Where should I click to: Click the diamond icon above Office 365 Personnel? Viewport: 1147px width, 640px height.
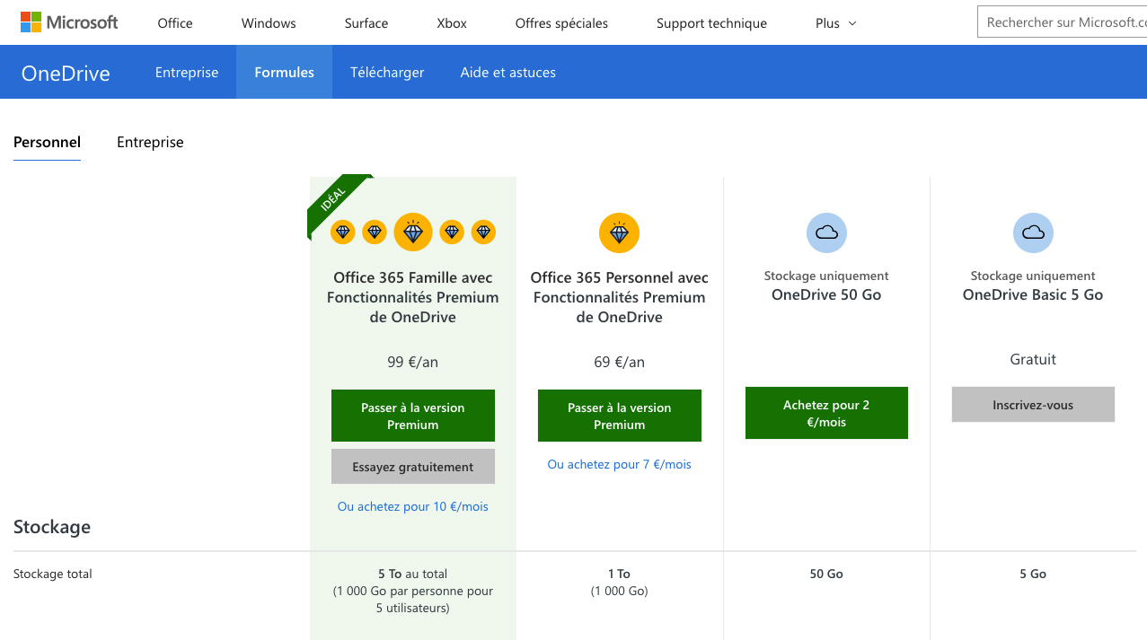(x=619, y=232)
